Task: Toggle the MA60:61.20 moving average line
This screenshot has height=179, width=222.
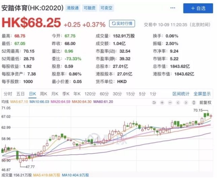Action: point(103,102)
